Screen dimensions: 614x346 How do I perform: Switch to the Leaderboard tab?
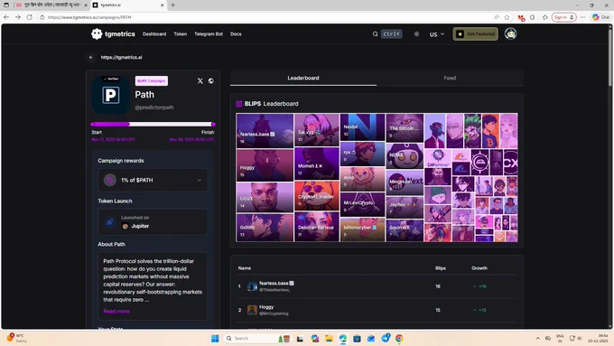point(303,78)
